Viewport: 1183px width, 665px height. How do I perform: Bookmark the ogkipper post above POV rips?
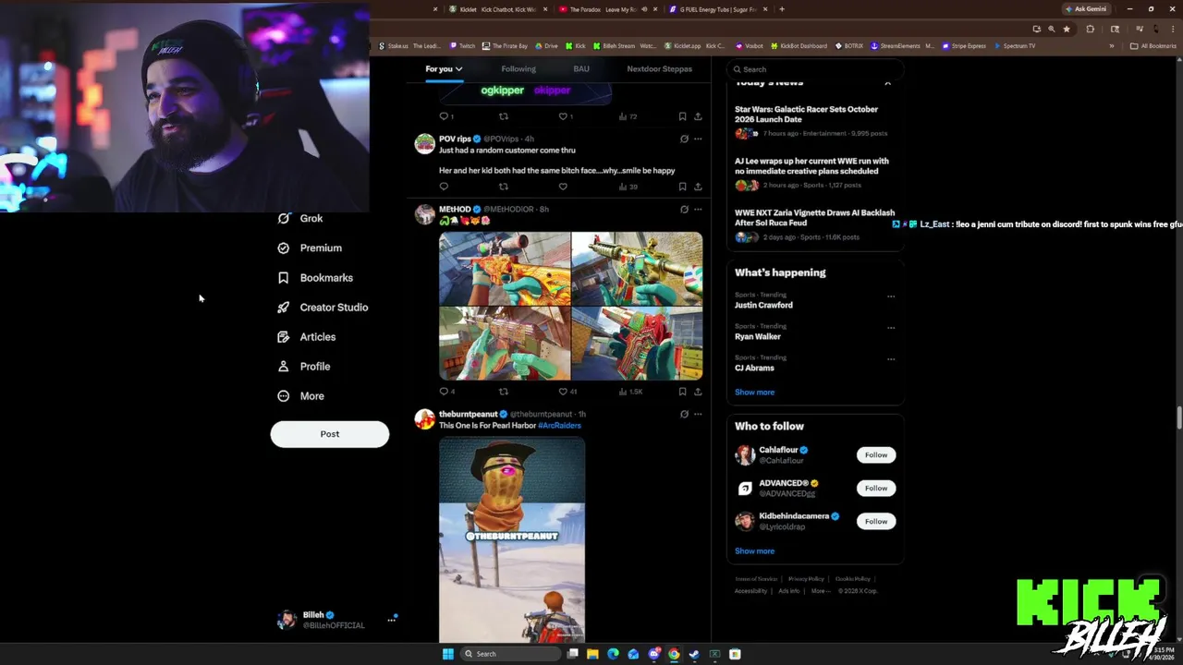682,116
